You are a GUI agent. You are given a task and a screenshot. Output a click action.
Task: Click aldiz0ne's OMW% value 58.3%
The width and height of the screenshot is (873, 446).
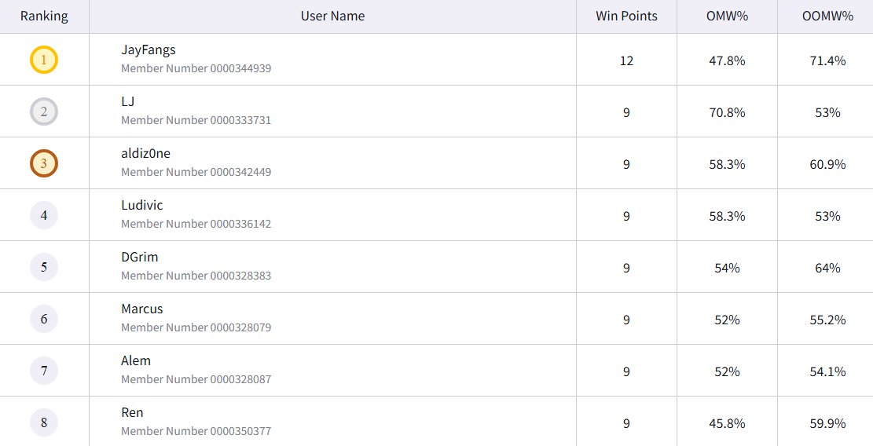[727, 163]
